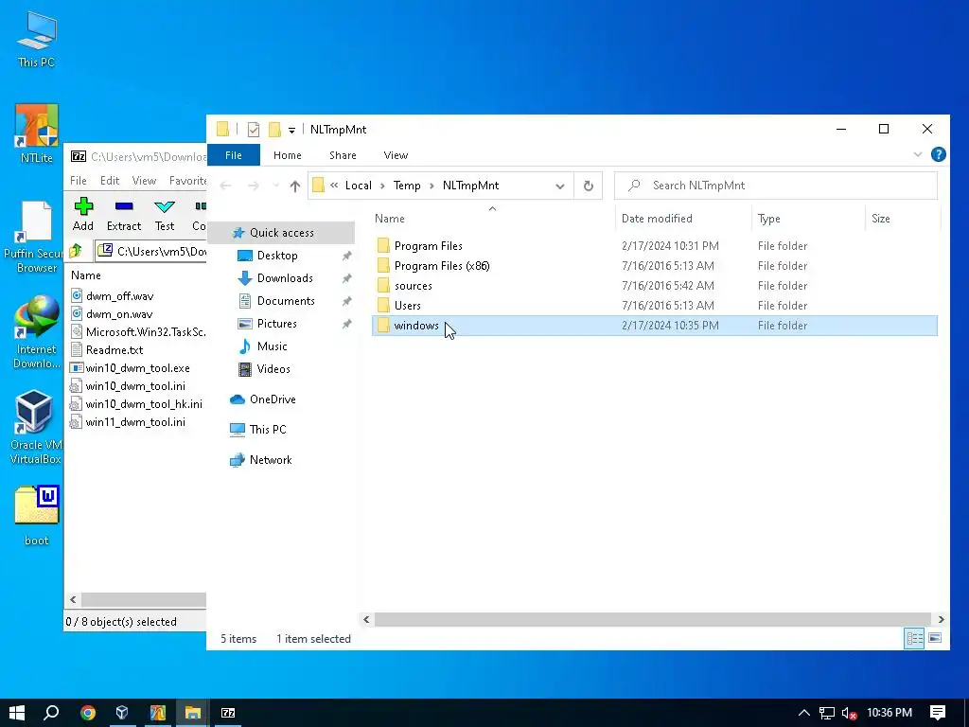Click the Forward arrow in Explorer
Screen dimensions: 969x727
254,186
